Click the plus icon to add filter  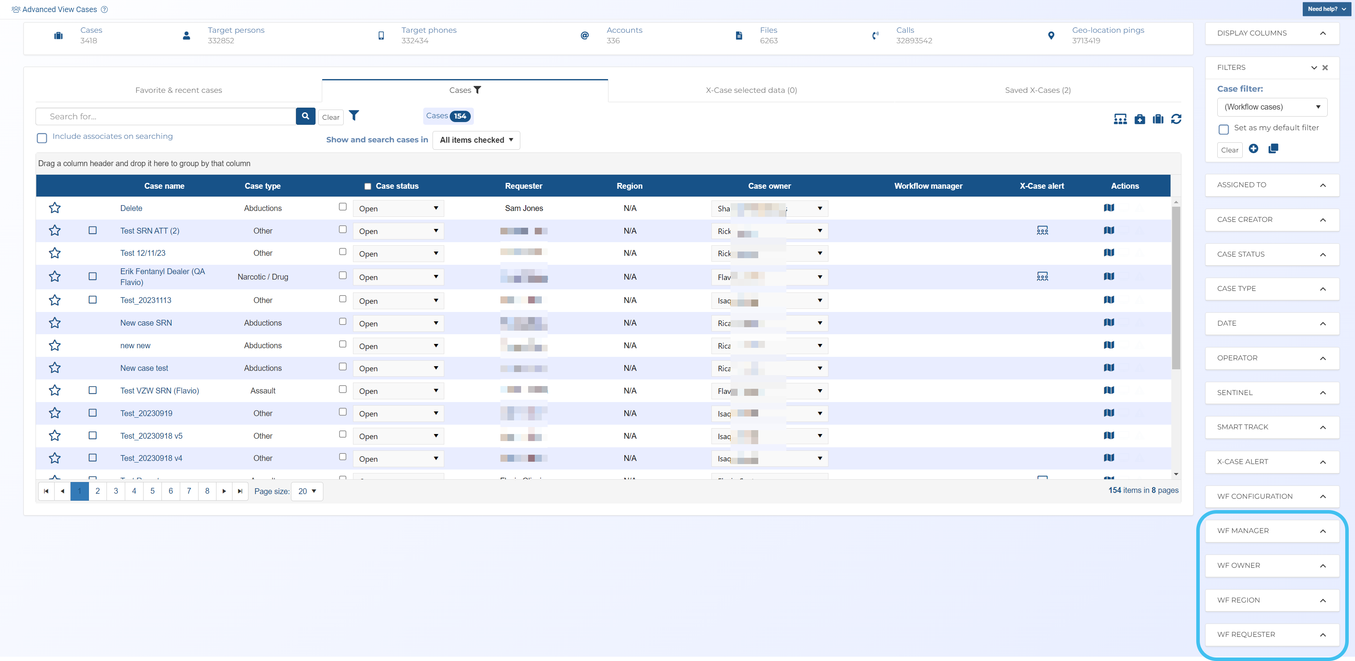click(1254, 149)
